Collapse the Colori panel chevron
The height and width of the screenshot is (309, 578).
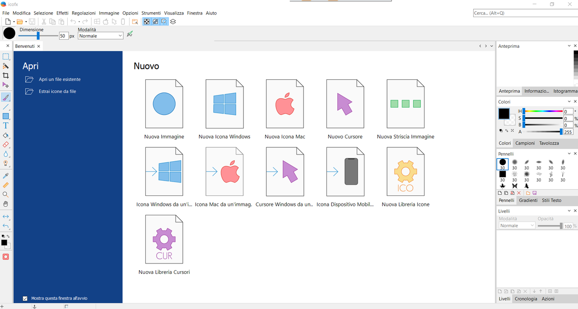click(569, 102)
